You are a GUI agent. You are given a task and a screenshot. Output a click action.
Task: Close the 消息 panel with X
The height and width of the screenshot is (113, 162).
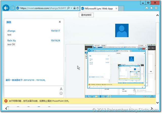(x=60, y=22)
